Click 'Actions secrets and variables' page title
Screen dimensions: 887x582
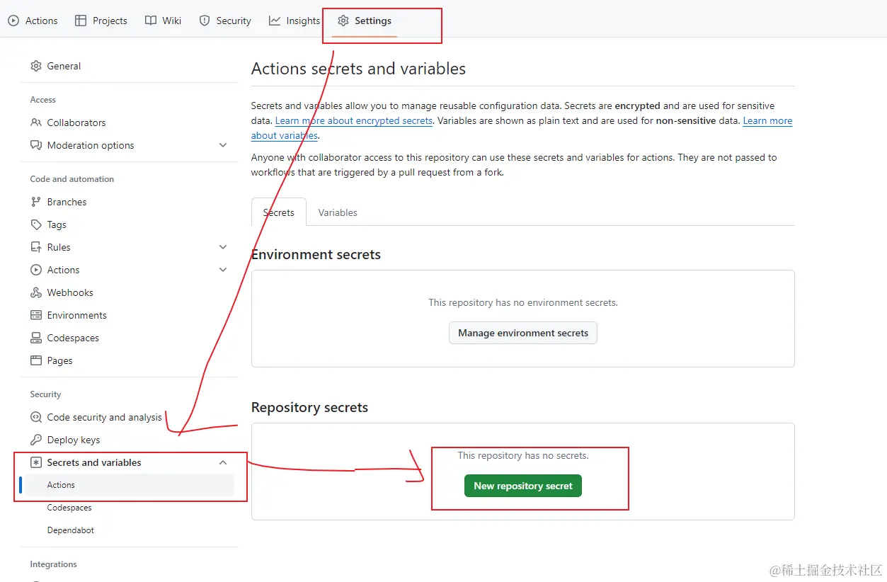tap(358, 69)
